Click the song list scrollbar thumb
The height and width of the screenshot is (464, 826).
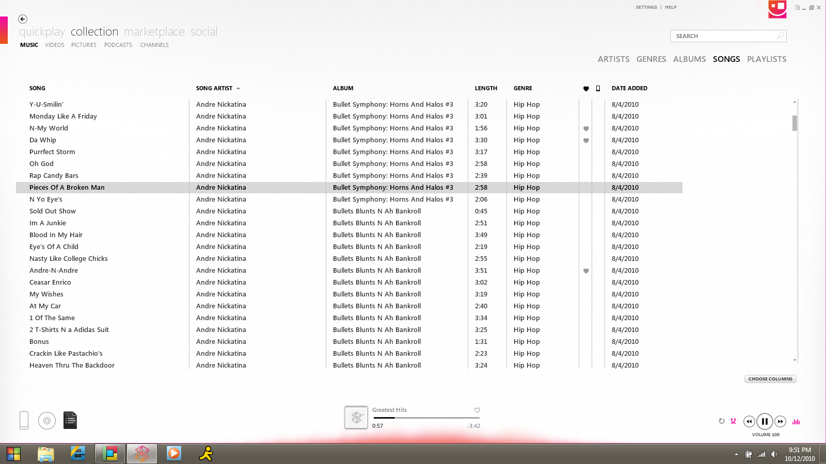click(795, 123)
